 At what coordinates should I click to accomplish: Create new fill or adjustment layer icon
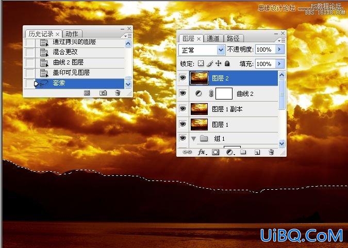tap(230, 152)
